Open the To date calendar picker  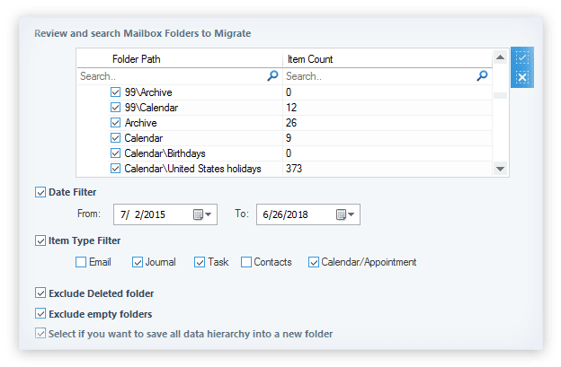pos(342,214)
